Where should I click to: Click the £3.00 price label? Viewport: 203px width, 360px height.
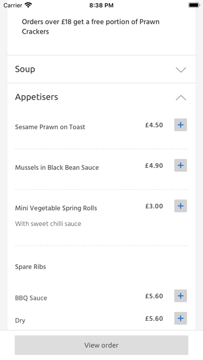point(154,206)
